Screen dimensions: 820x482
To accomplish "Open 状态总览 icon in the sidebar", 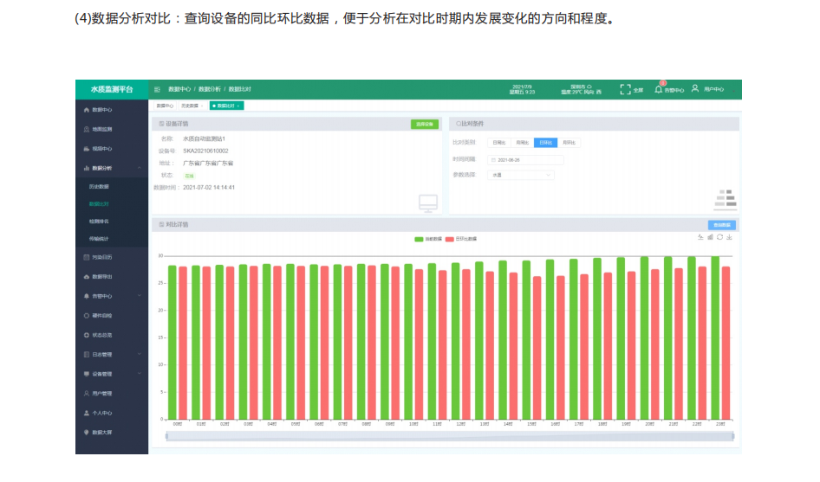I will pos(87,335).
